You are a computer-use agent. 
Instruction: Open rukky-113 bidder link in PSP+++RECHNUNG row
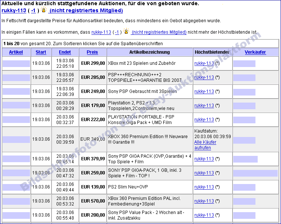click(204, 77)
